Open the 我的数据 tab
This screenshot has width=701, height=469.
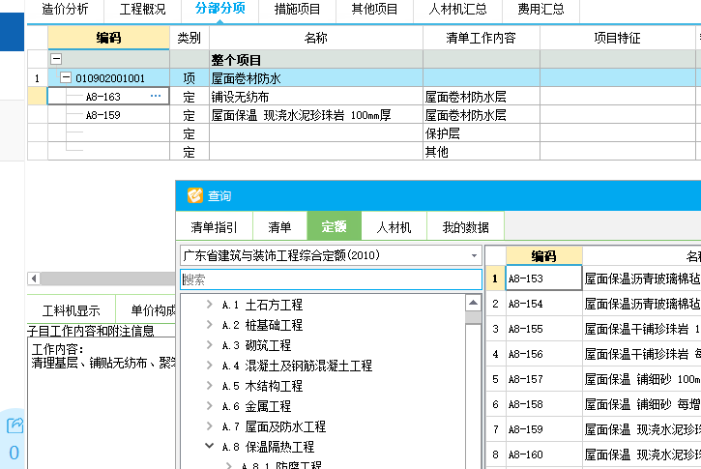tap(466, 226)
